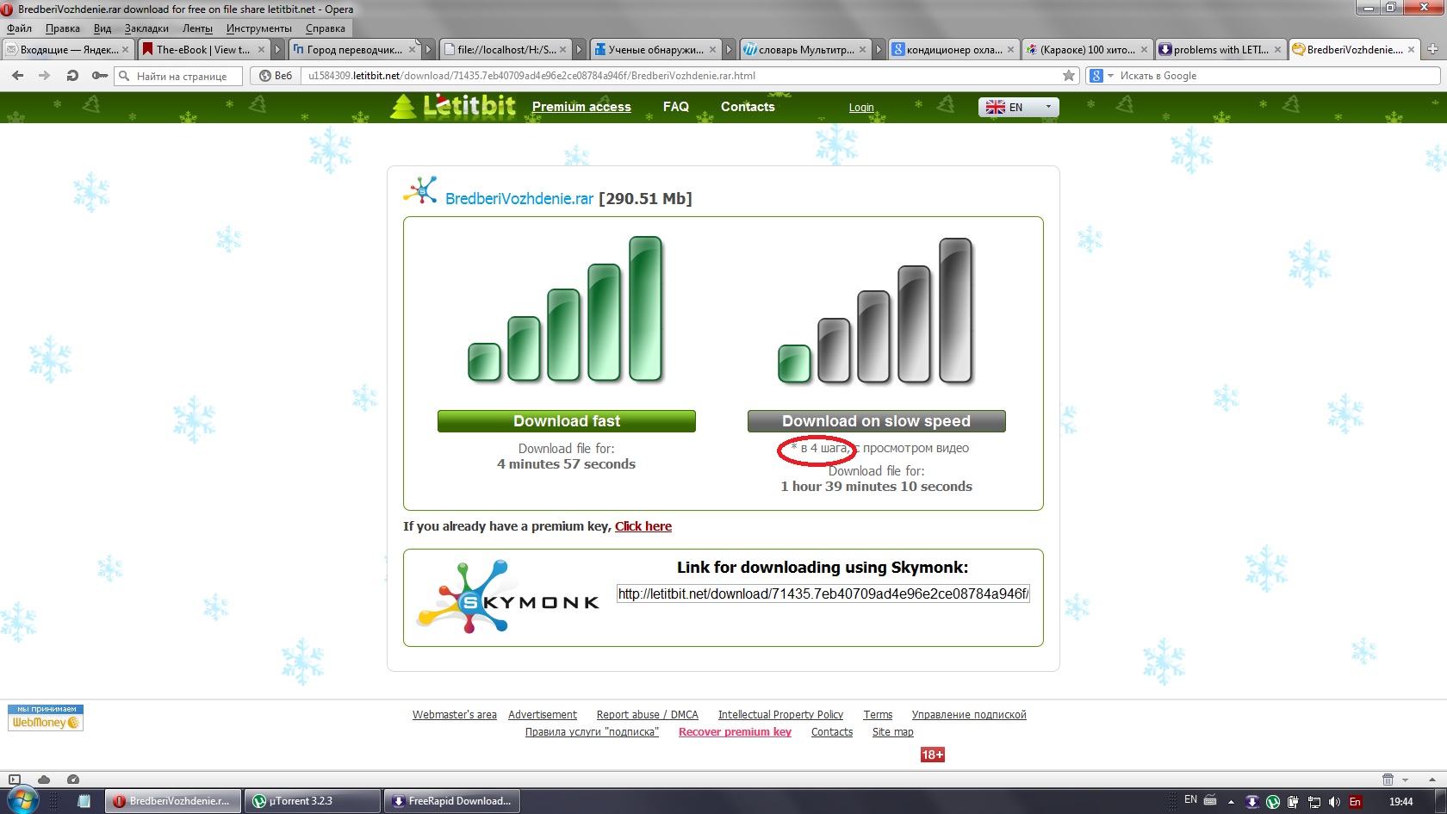Screen dimensions: 1447x814
Task: Click the password key wand icon
Action: [100, 76]
